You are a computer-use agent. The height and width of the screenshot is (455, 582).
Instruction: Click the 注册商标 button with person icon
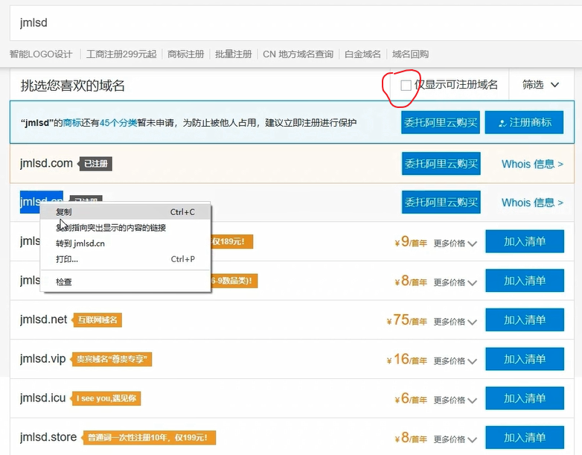tap(524, 122)
